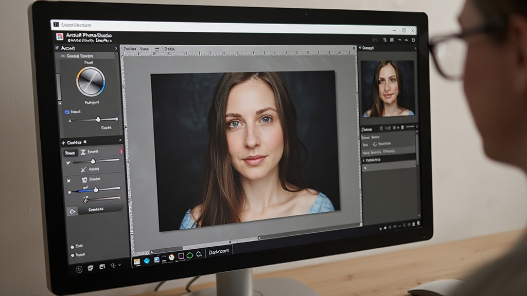Screen dimensions: 527x296
Task: Click the S-shaped icon in top-right toolbar
Action: coord(385,40)
